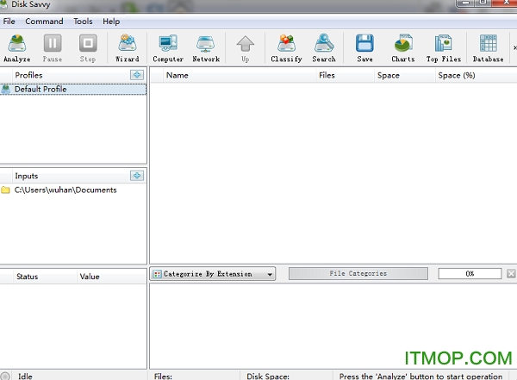Add a new input directory with plus button

pos(137,176)
